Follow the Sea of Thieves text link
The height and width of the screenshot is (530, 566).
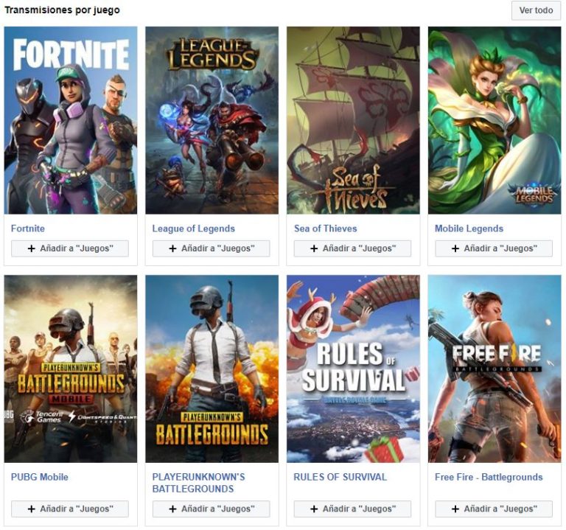tap(325, 229)
